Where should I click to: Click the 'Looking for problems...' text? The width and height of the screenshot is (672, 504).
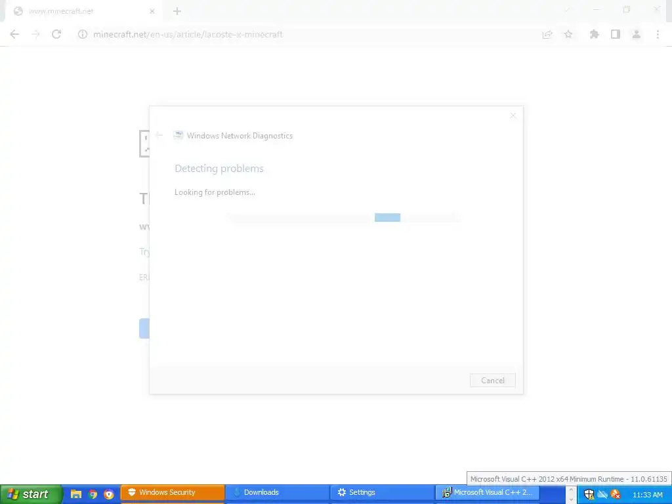pos(215,192)
